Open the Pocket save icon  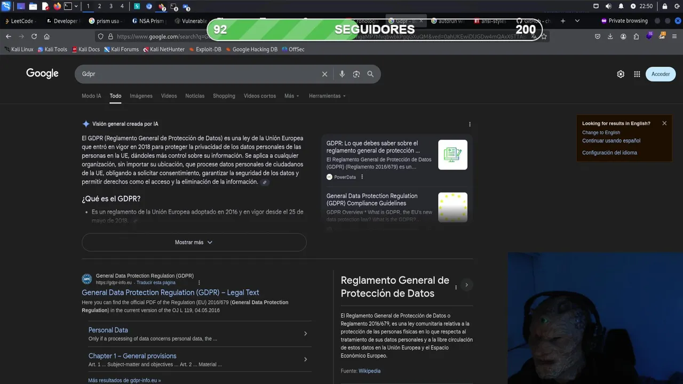pyautogui.click(x=598, y=36)
